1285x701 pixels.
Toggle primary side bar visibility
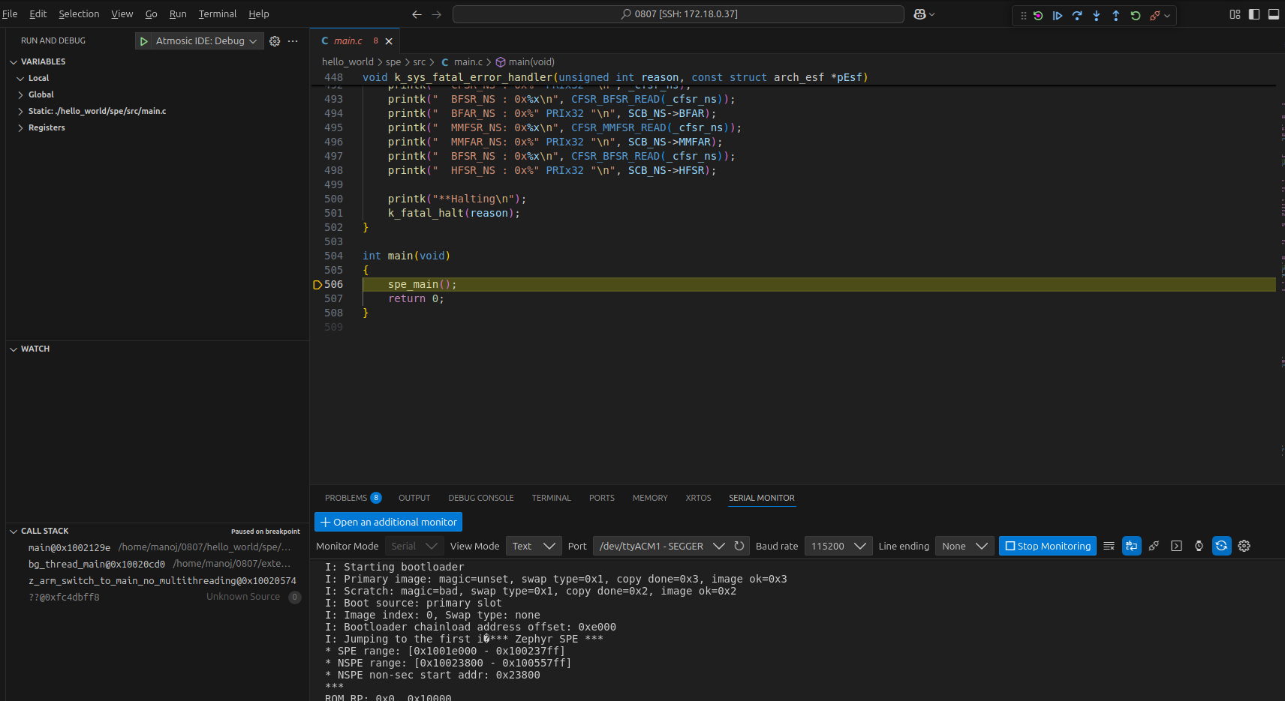[x=1254, y=14]
